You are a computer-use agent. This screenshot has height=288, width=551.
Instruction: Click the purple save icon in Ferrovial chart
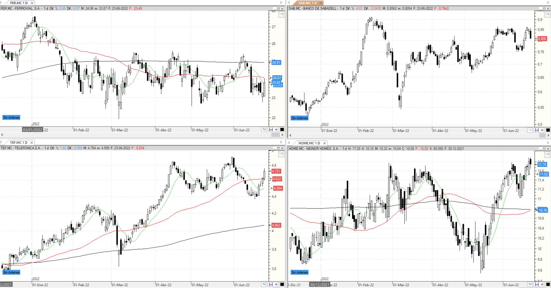click(271, 130)
